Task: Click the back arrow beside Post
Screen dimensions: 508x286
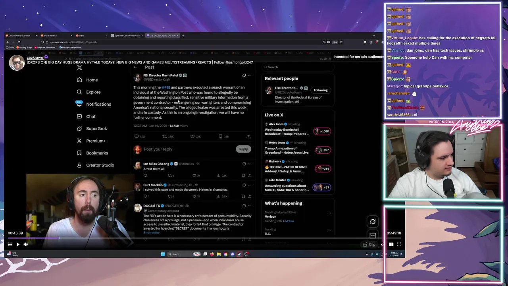Action: point(136,67)
